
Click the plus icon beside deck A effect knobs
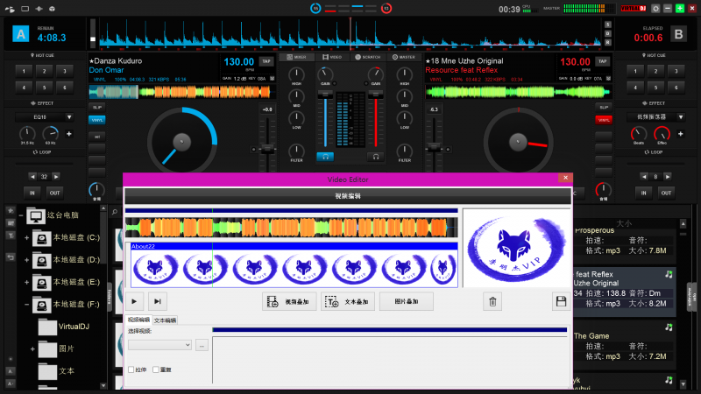point(69,134)
